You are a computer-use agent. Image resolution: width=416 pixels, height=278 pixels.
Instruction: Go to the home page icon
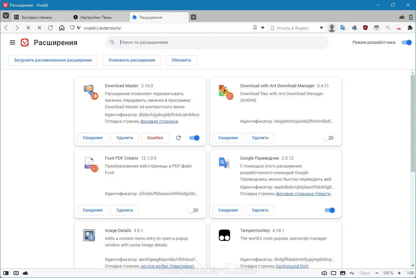[x=62, y=28]
